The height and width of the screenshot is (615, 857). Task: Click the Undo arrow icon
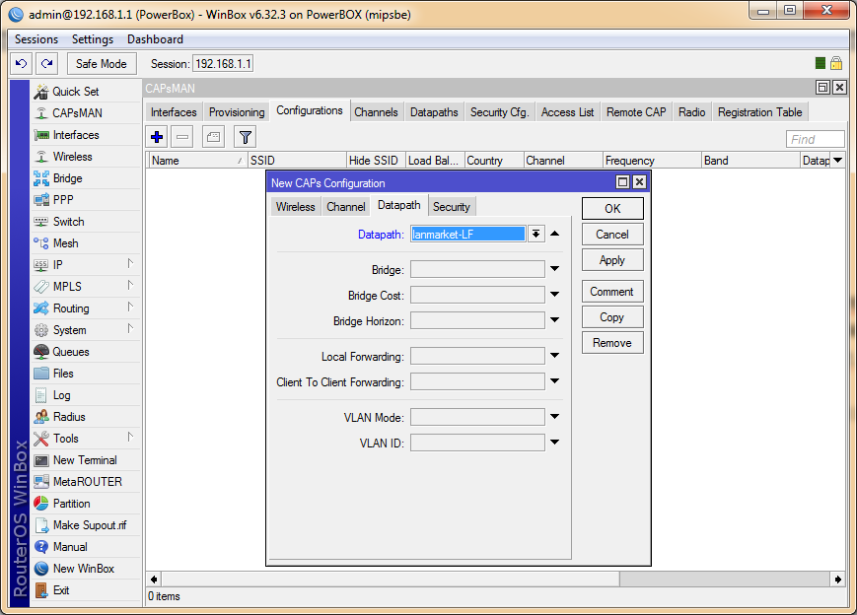(x=21, y=63)
